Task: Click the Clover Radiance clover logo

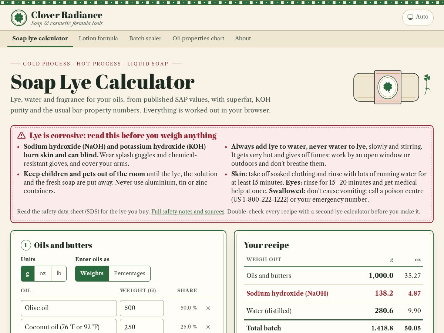Action: 19,18
